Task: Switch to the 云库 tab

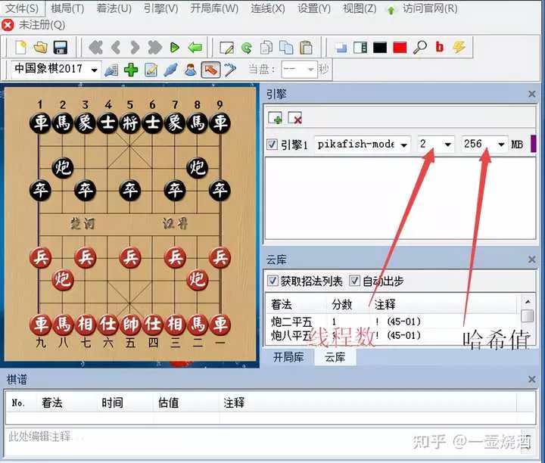Action: 335,357
